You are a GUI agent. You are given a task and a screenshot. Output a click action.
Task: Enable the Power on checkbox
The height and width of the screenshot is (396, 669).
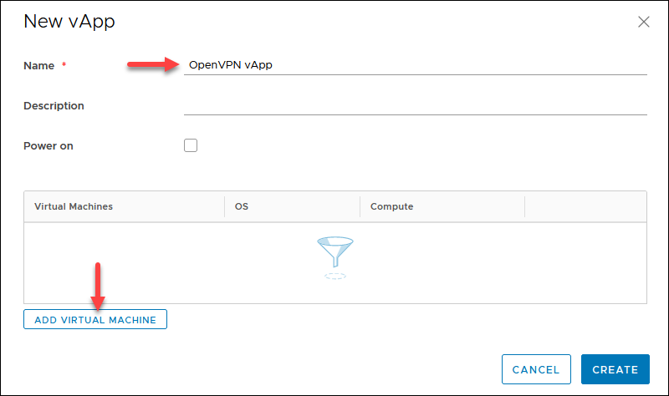pyautogui.click(x=191, y=145)
